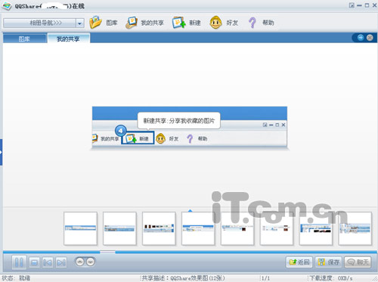Expand the left side panel handle
Screen dimensions: 378x282
[1, 152]
